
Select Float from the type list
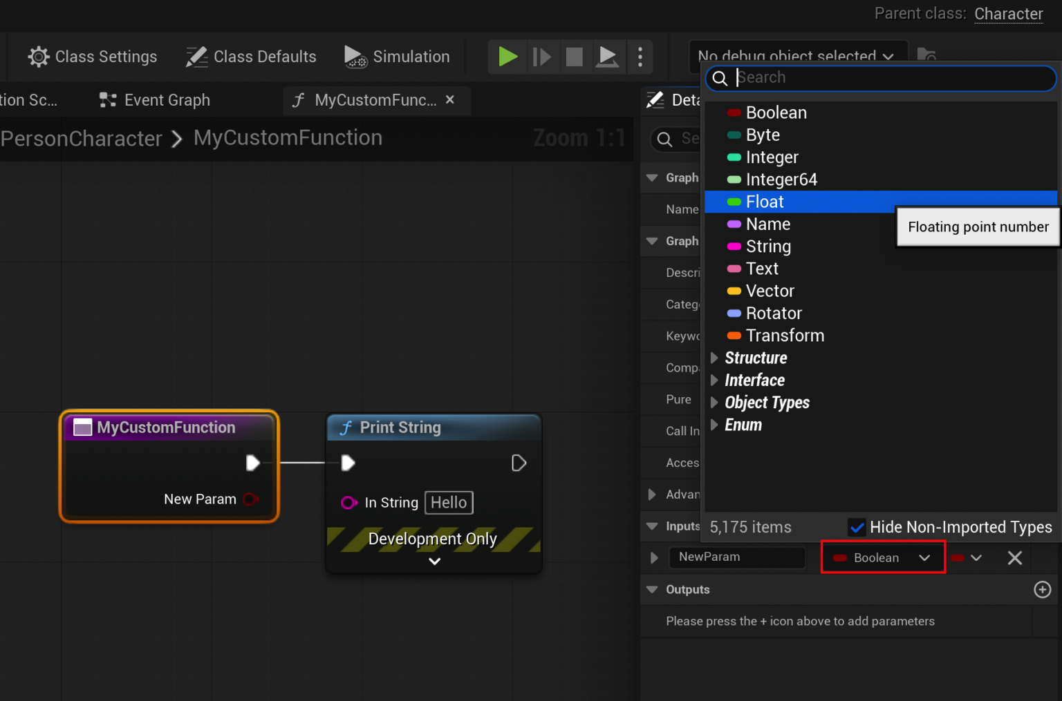pyautogui.click(x=765, y=201)
